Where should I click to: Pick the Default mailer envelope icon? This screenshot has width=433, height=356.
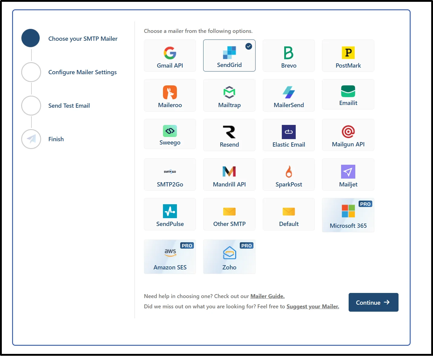[289, 211]
